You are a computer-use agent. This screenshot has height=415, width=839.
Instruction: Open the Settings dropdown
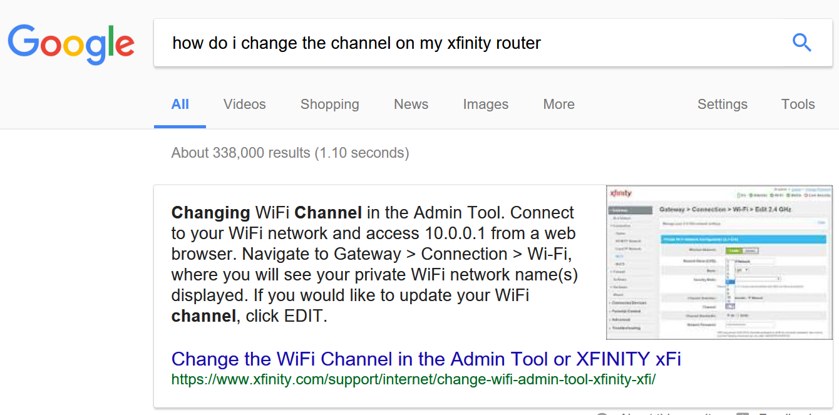coord(722,104)
